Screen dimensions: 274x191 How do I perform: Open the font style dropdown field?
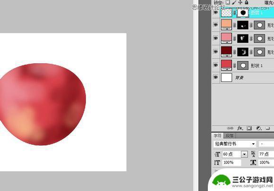[266, 144]
